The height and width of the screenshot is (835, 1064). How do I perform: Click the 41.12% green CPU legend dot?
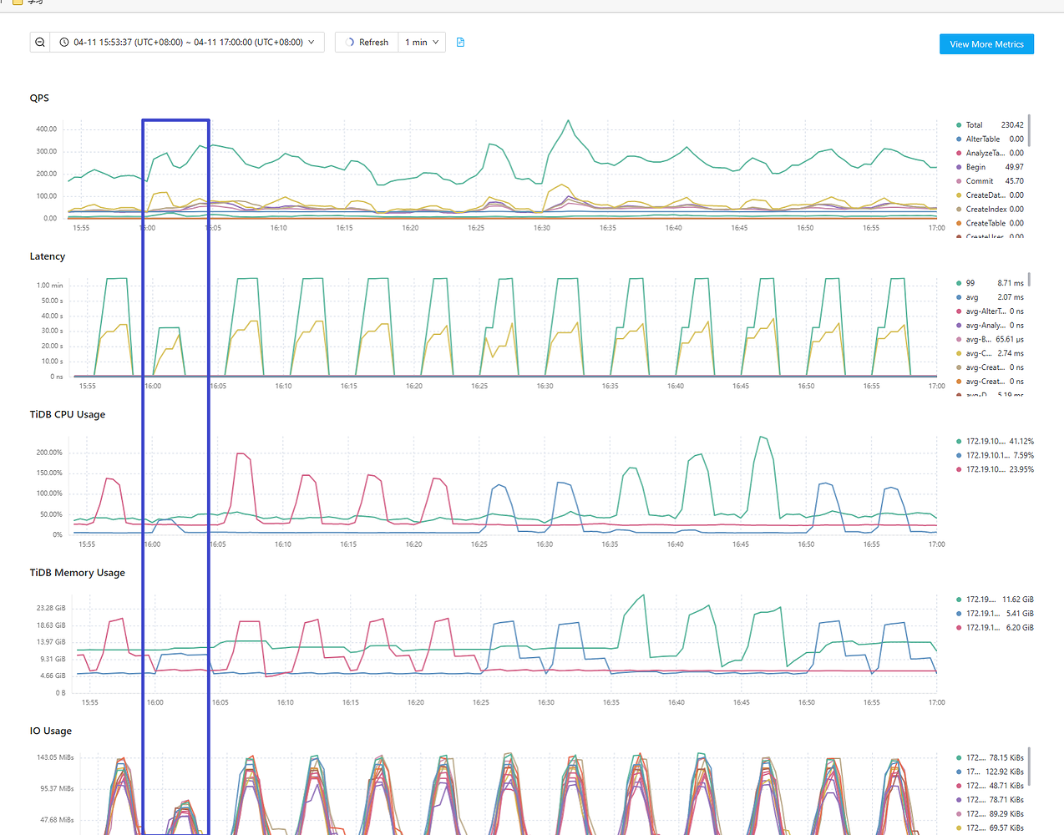(959, 442)
